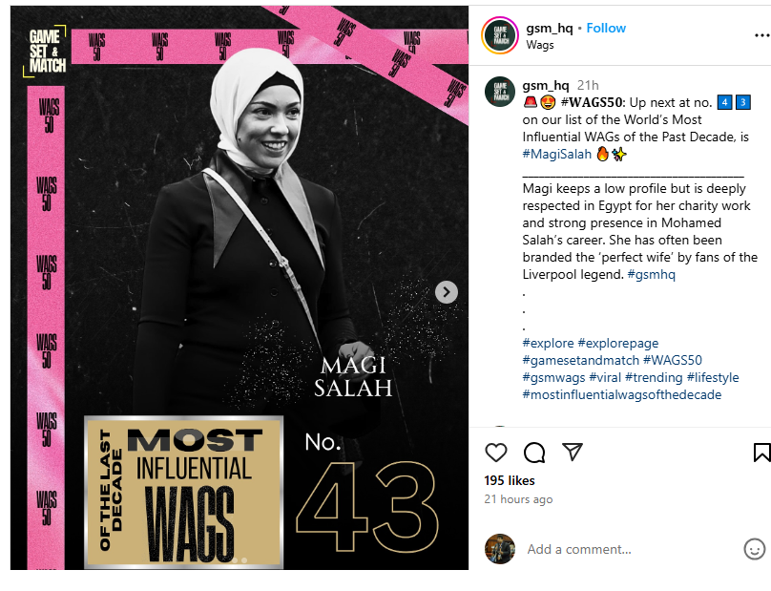Click the Add a comment field

(x=632, y=549)
